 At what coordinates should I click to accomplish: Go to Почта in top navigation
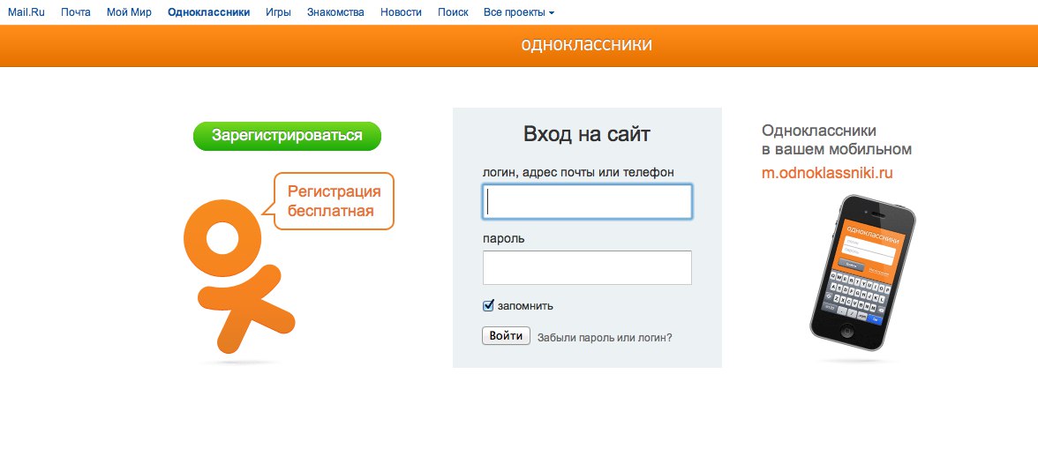tap(76, 12)
